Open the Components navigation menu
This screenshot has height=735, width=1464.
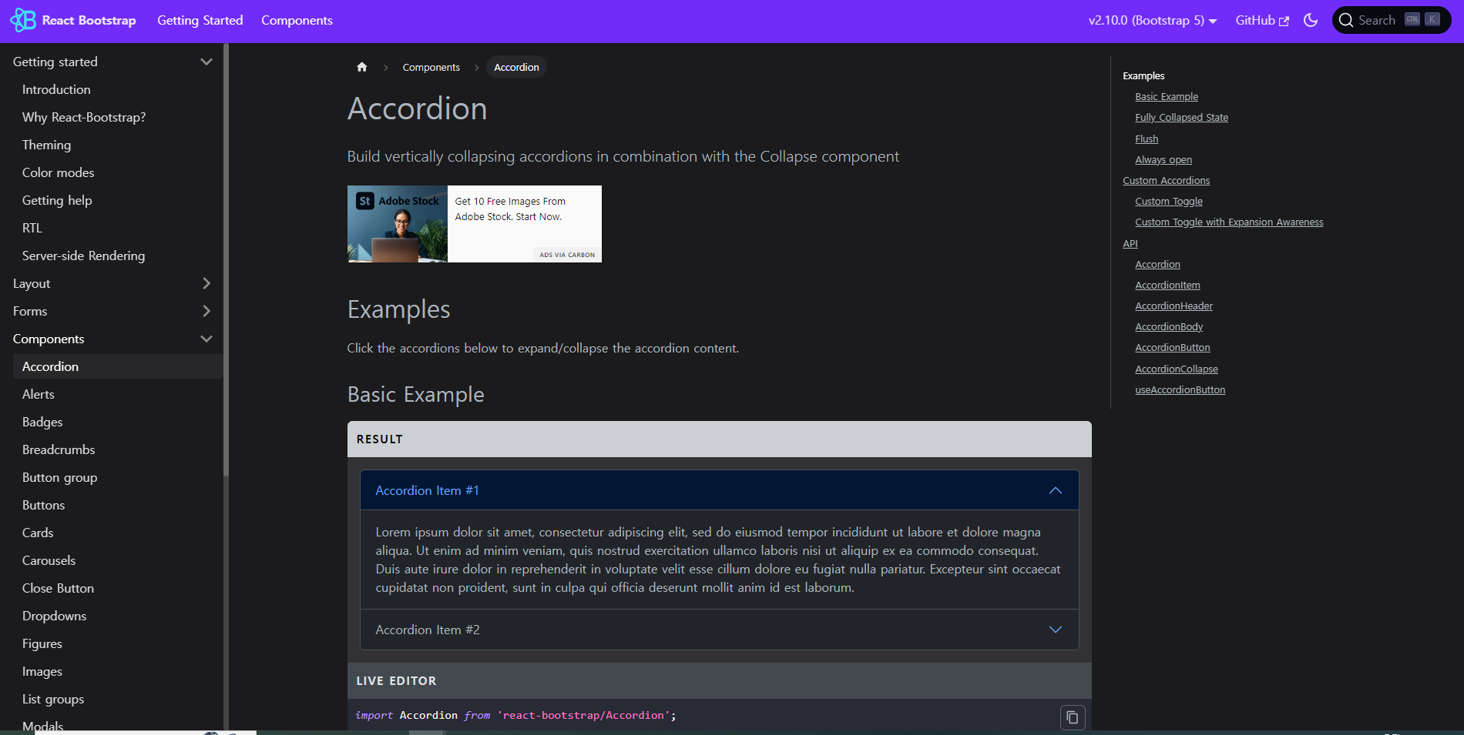297,21
